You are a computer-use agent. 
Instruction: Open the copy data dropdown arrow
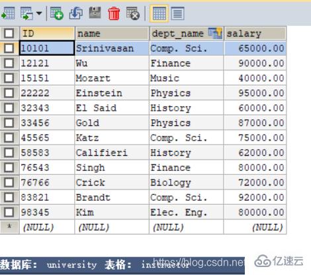click(x=39, y=13)
